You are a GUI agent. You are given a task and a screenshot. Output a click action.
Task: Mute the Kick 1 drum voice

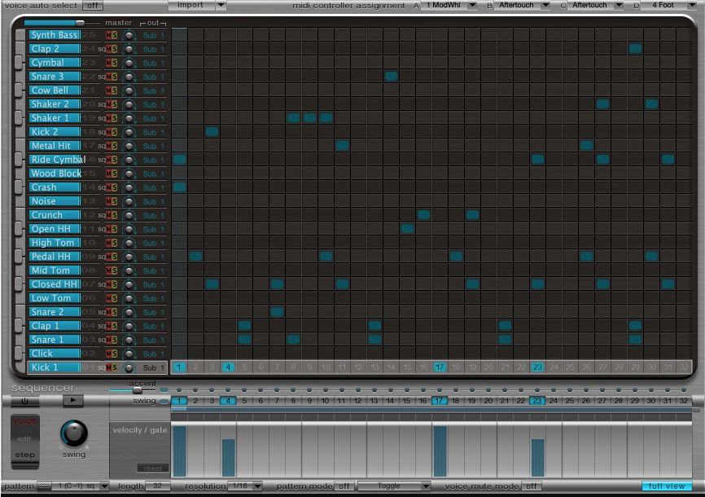click(107, 367)
